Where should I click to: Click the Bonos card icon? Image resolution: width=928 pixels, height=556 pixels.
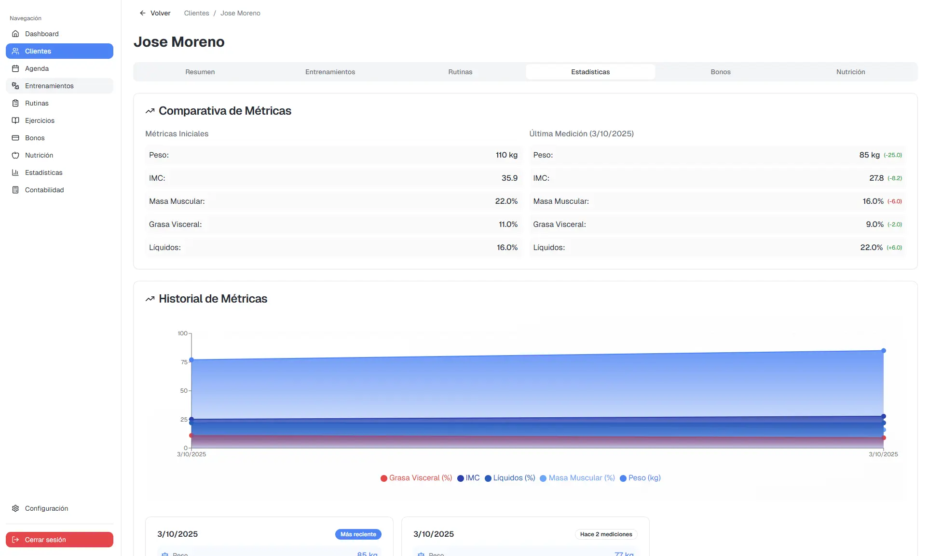click(x=15, y=138)
